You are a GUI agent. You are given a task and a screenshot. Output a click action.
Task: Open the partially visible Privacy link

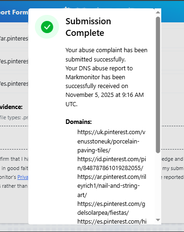tap(23, 177)
